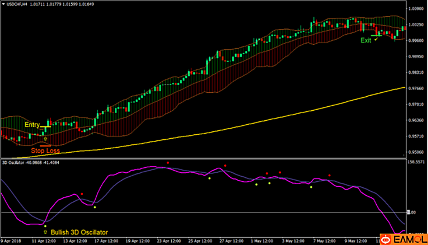The height and width of the screenshot is (245, 428).
Task: Click the arrow icon beside Bullish 3D Oscillator
Action: 46,232
